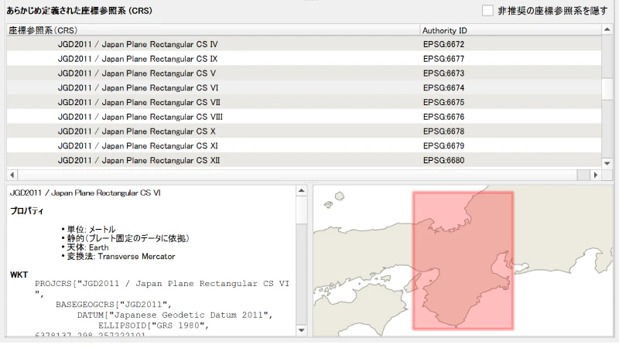Enable the hide deprecated CRS checkbox
This screenshot has height=348, width=619.
487,11
